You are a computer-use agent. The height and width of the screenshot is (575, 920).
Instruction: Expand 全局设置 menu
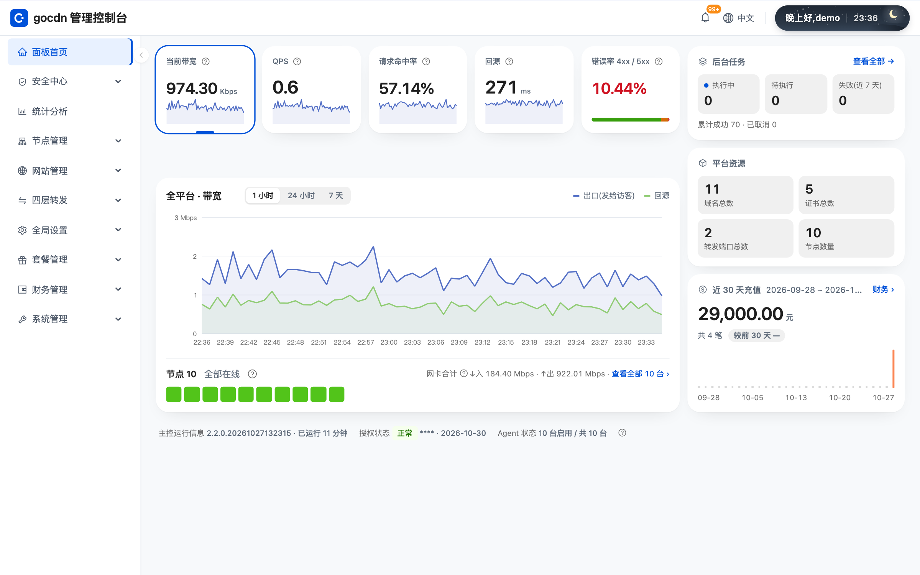pyautogui.click(x=70, y=230)
